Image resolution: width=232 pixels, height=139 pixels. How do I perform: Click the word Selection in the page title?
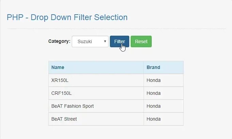coord(112,17)
